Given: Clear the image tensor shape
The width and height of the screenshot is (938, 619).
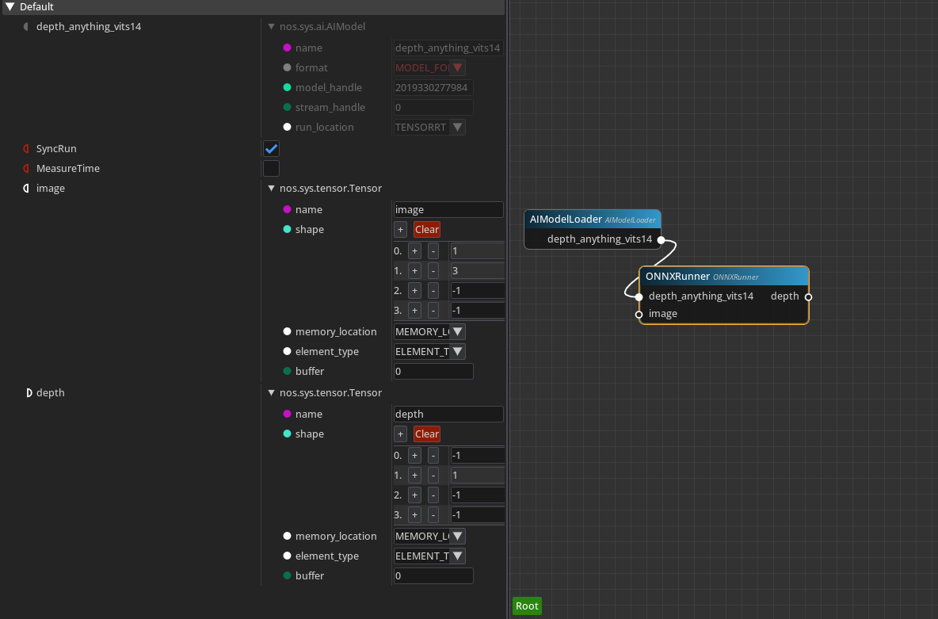Looking at the screenshot, I should tap(426, 229).
